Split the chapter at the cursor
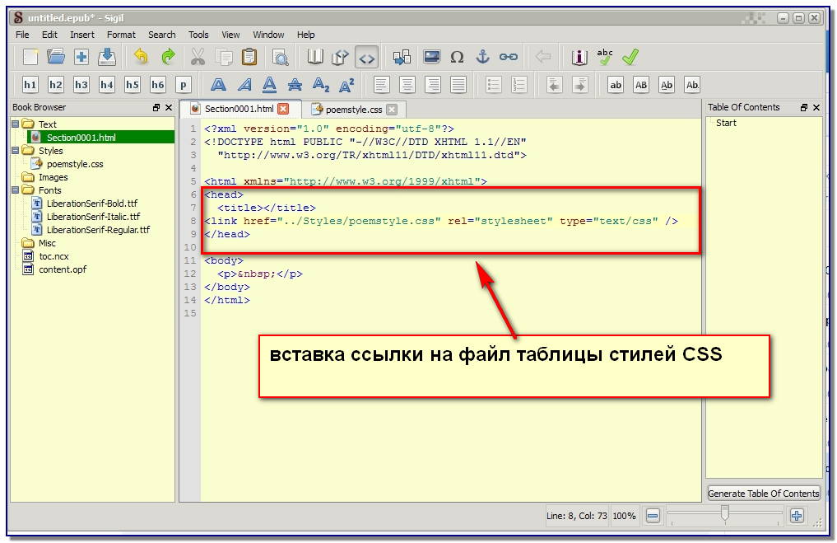 402,57
